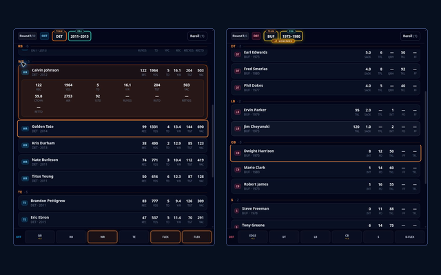This screenshot has height=275, width=441.
Task: Click WR badge icon beside Golden Tate
Action: 25,129
